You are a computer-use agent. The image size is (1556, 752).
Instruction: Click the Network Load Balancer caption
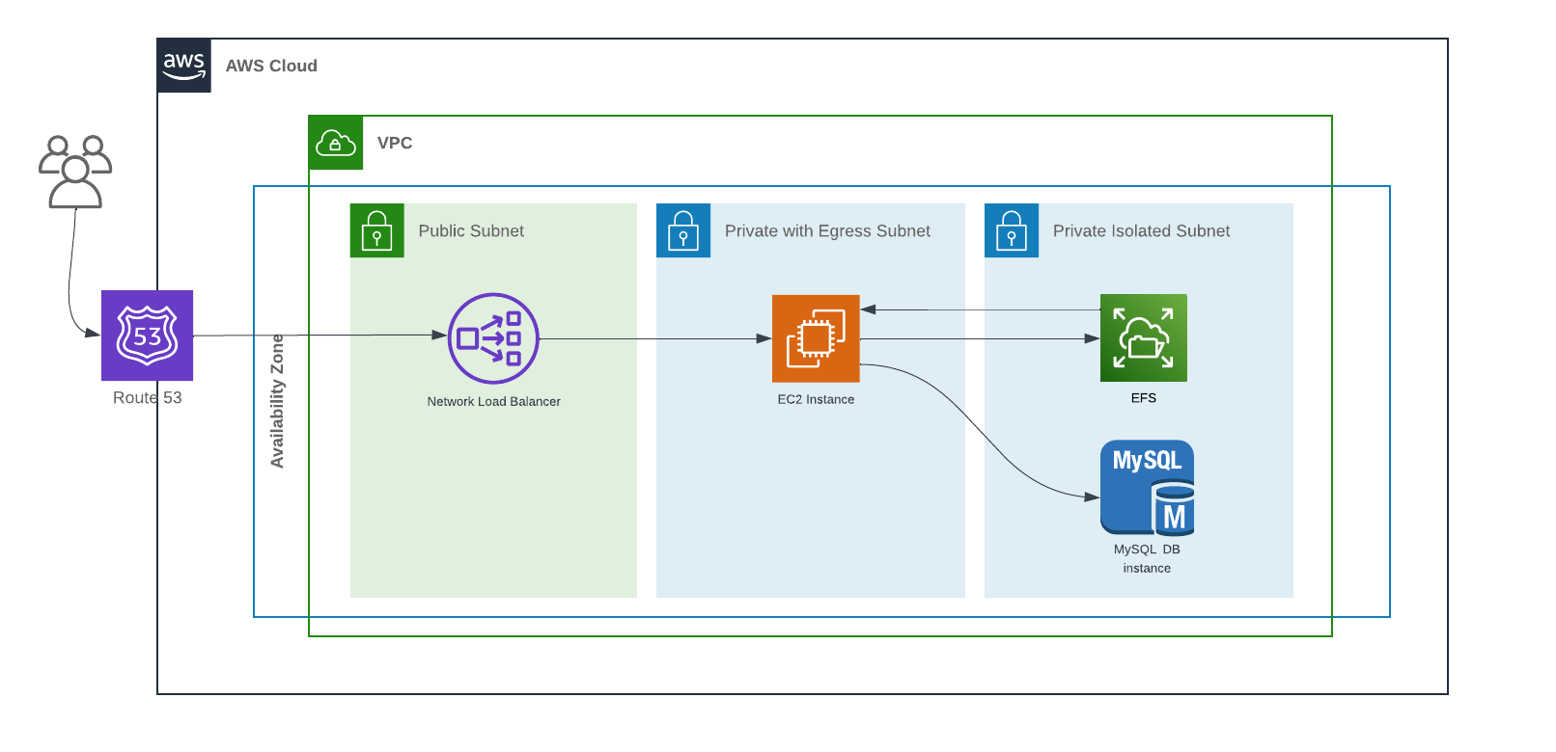point(494,401)
